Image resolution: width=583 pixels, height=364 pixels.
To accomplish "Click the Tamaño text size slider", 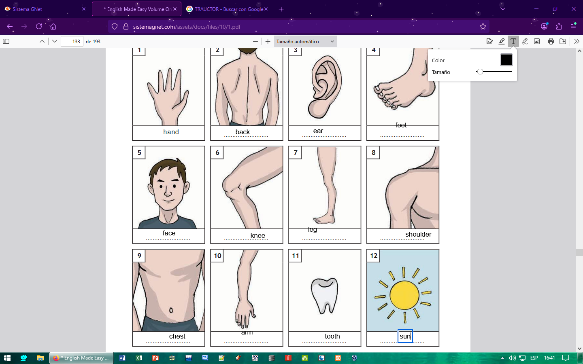I will coord(494,72).
